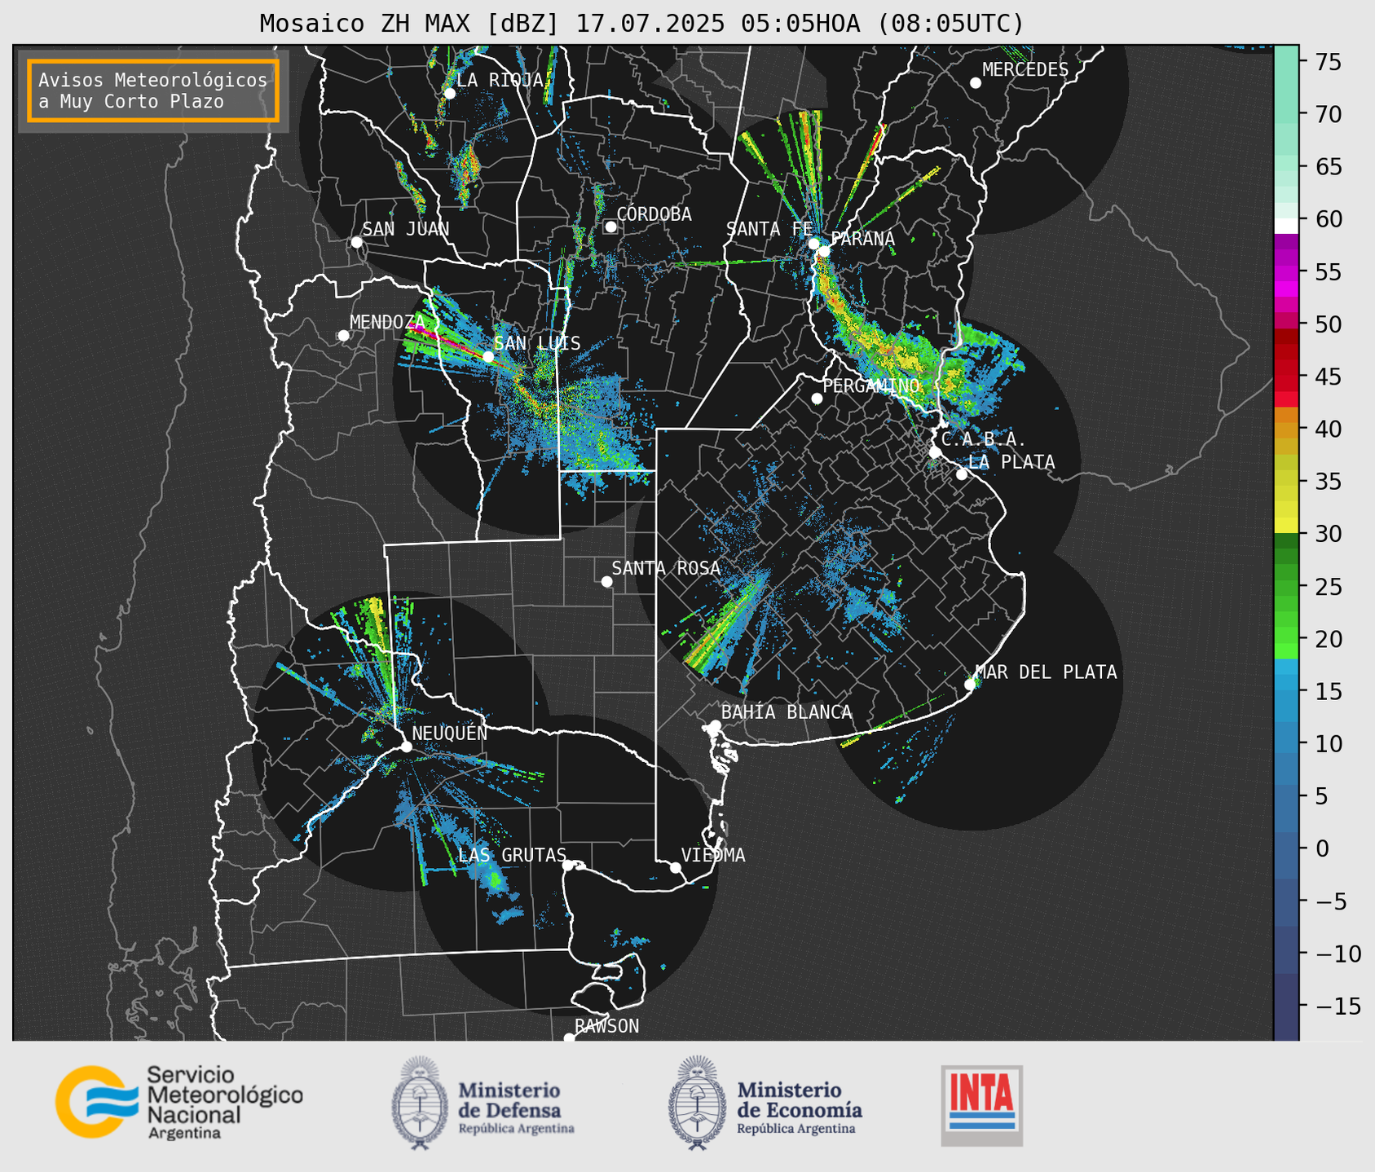The image size is (1375, 1172).
Task: Click the CÓRDOBA city marker dot
Action: (610, 227)
